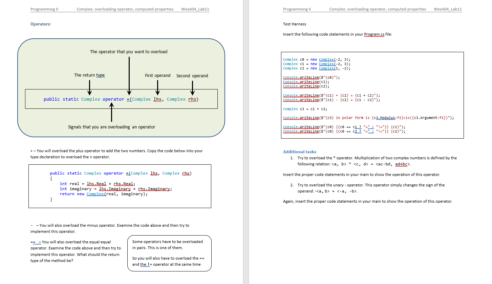Click line 'Console.WriteLine(c1);'
The image size is (492, 284).
pos(306,82)
